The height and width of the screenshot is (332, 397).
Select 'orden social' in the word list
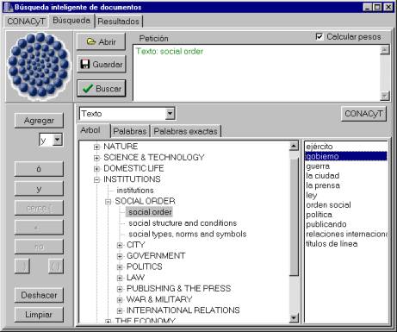click(328, 205)
